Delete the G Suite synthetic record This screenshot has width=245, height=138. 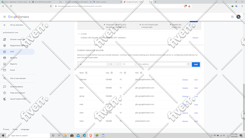coord(195,38)
